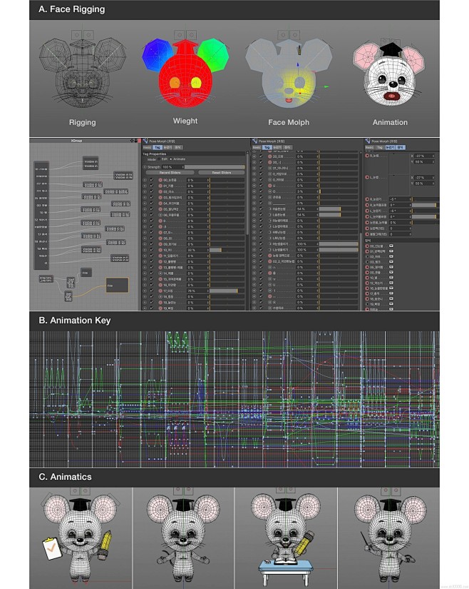Click the 78% morph strength slider bar
The image size is (469, 589).
point(223,291)
